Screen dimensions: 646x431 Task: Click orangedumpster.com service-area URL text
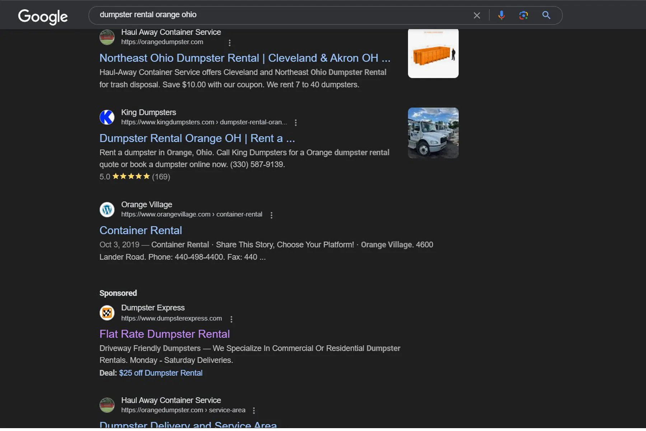coord(183,410)
